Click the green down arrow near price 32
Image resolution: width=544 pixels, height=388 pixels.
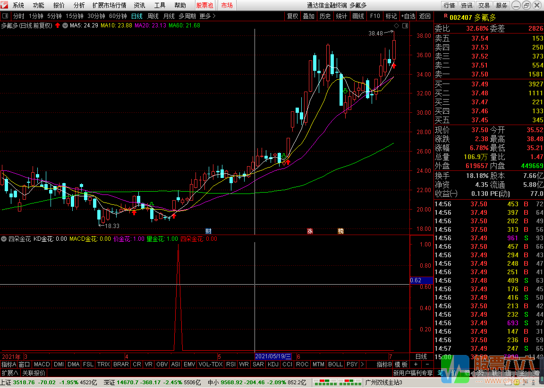(x=345, y=91)
